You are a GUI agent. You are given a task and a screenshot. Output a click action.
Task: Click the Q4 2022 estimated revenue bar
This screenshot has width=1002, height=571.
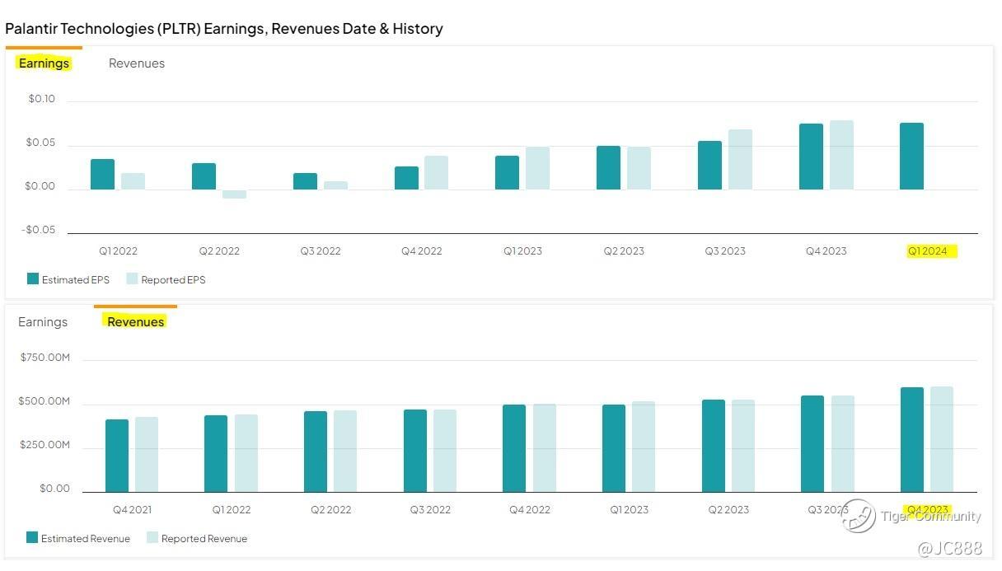(514, 448)
